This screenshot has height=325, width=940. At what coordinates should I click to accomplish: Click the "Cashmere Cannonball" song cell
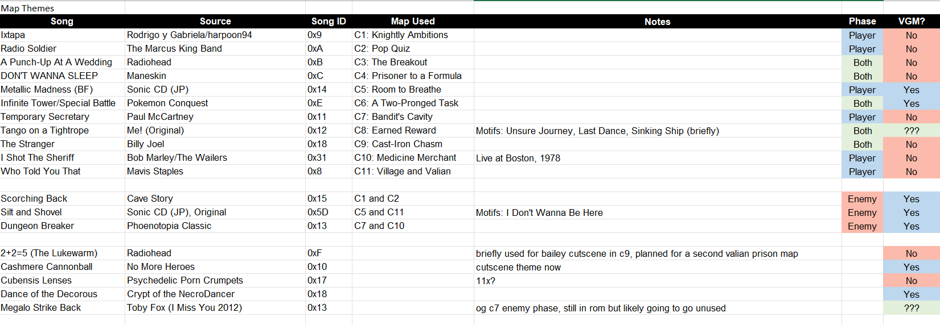coord(47,267)
